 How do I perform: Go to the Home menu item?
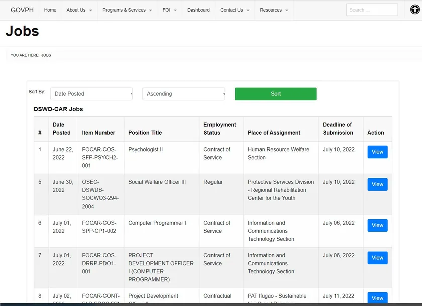50,10
